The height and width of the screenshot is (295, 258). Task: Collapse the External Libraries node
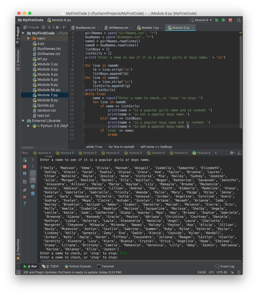tap(23, 121)
